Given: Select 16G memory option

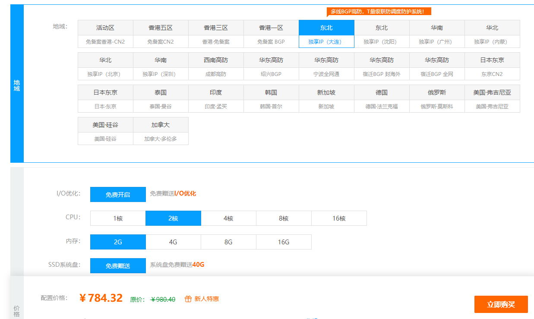Looking at the screenshot, I should coord(284,242).
